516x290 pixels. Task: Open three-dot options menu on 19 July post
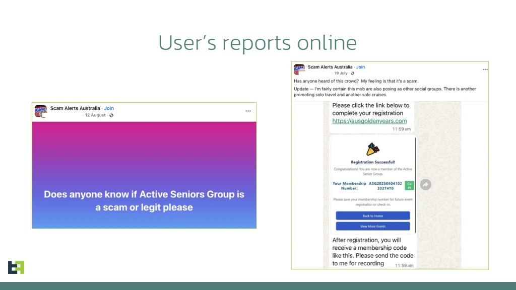[485, 69]
